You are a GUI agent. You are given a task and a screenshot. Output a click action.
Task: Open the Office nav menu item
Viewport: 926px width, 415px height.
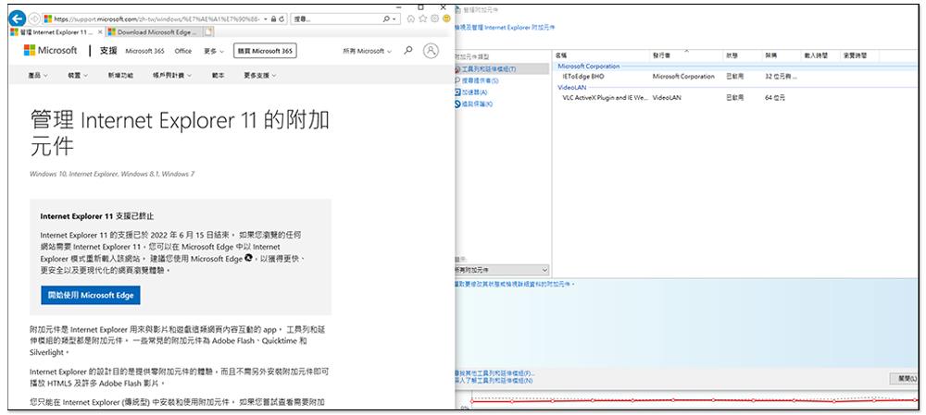[182, 51]
